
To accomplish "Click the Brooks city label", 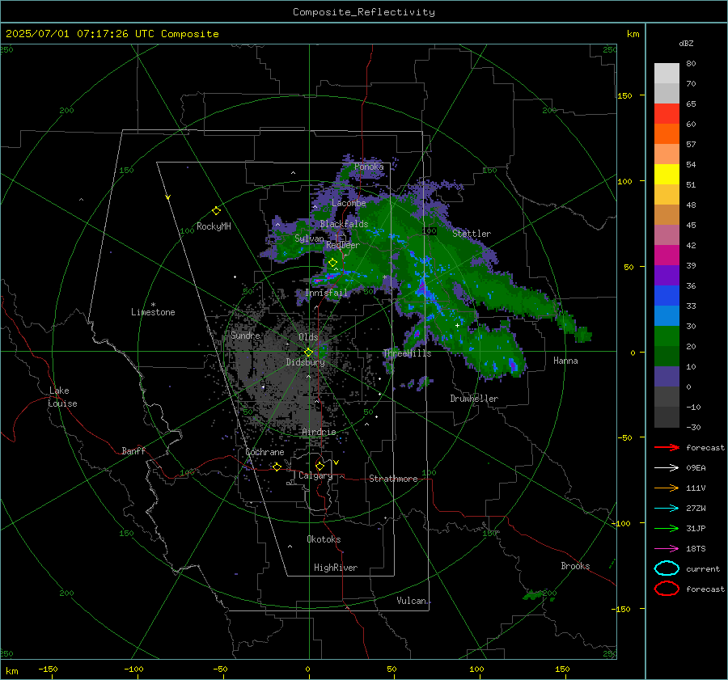I will 575,566.
